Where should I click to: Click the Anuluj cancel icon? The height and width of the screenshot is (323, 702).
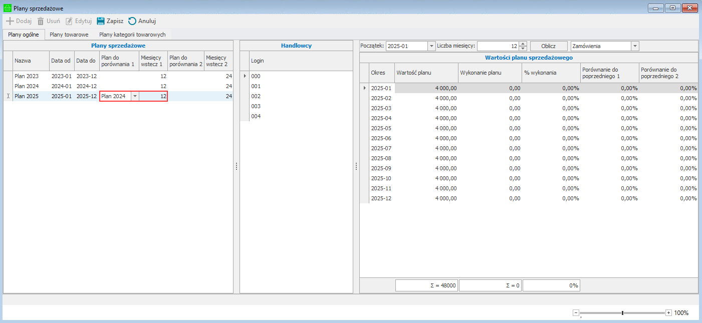[x=132, y=21]
